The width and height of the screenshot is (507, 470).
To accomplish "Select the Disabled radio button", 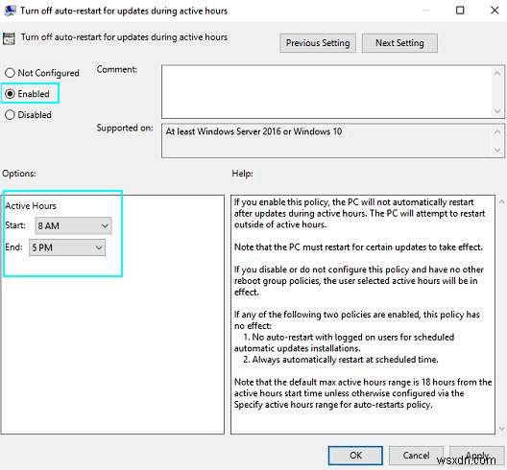I will (x=10, y=115).
